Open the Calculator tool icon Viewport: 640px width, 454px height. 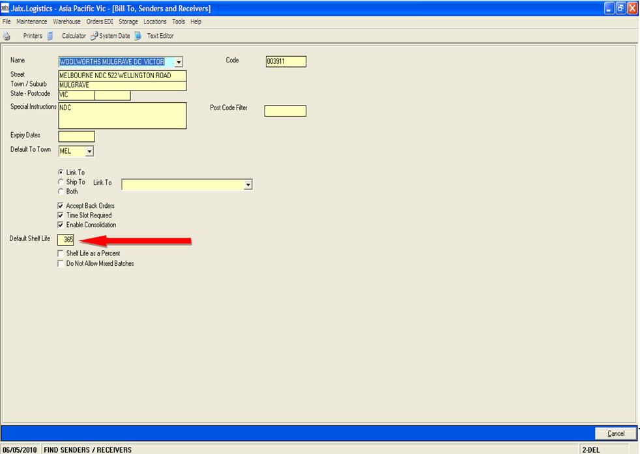pos(50,36)
